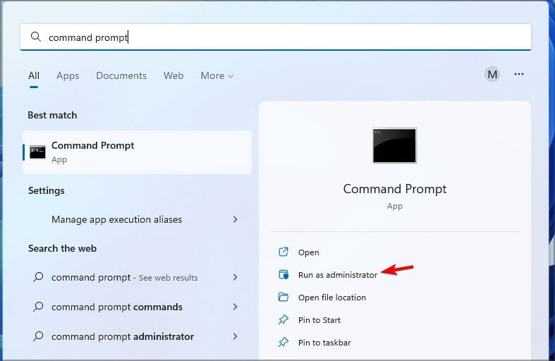Click search icon beside 'command prompt commands'

(x=38, y=306)
